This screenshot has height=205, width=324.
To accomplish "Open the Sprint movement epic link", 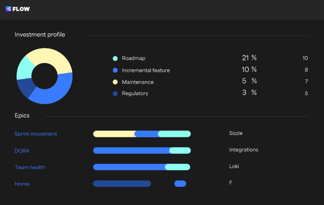I will click(36, 134).
